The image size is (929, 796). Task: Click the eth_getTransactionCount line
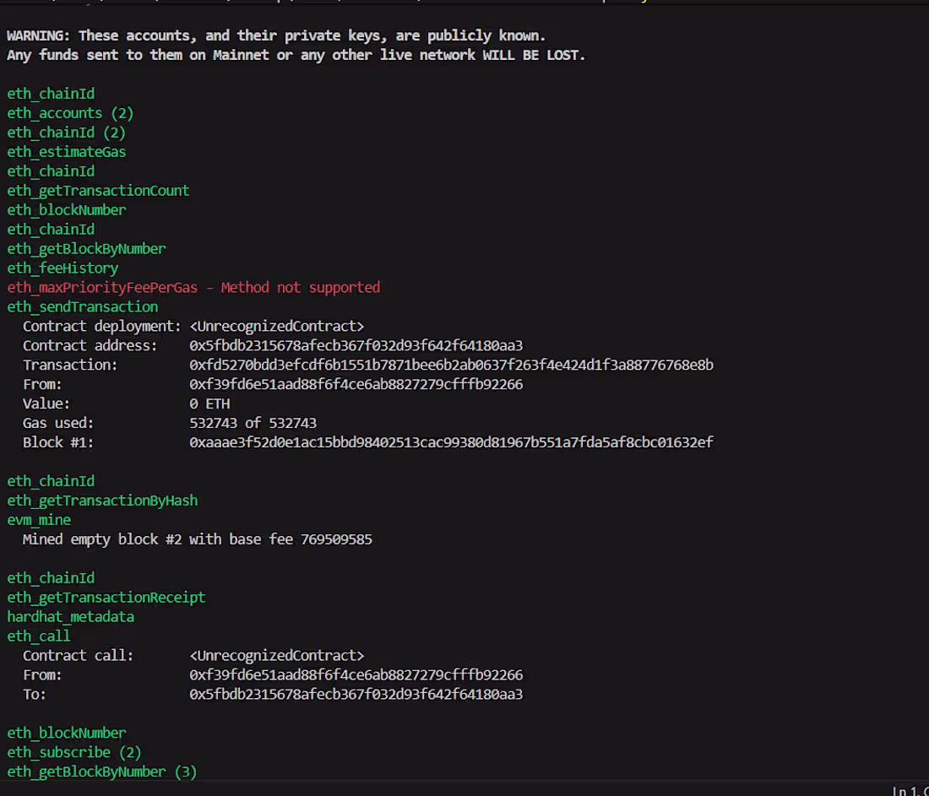pyautogui.click(x=98, y=190)
